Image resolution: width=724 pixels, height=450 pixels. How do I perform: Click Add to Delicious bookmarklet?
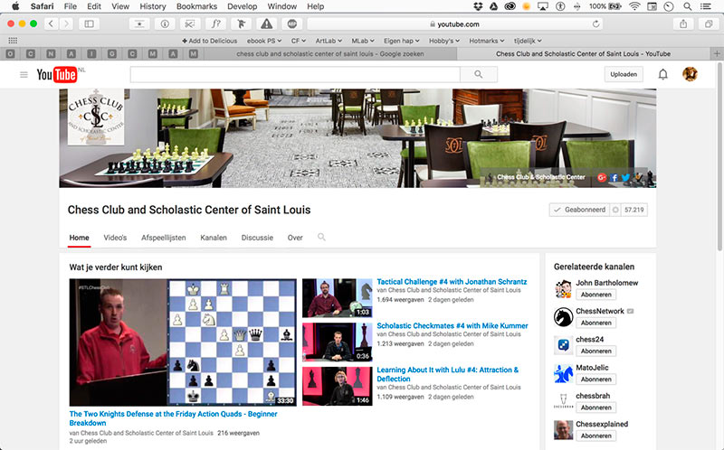point(209,41)
